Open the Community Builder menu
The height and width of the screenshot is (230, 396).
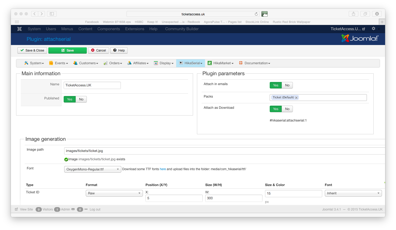click(x=182, y=29)
